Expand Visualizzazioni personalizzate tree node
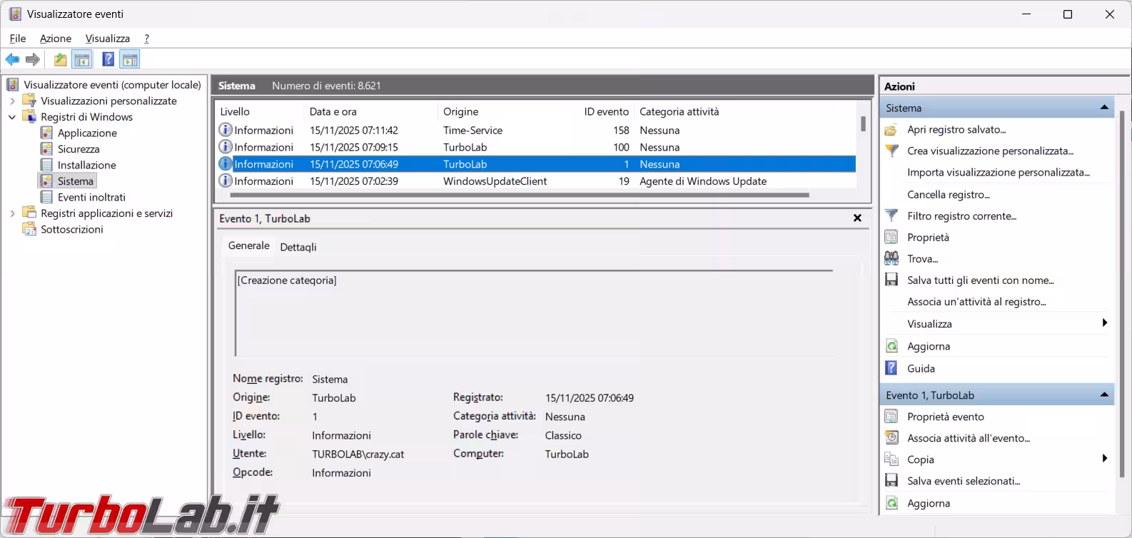The image size is (1132, 538). [12, 101]
